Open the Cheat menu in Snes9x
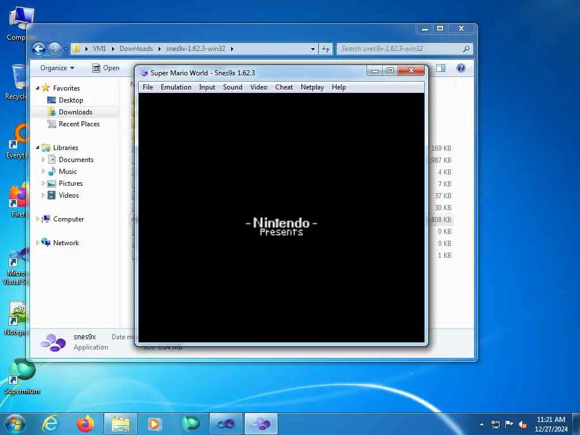The image size is (580, 435). [284, 87]
